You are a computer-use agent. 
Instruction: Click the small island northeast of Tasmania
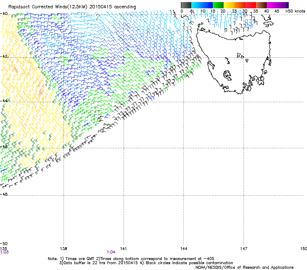point(268,24)
